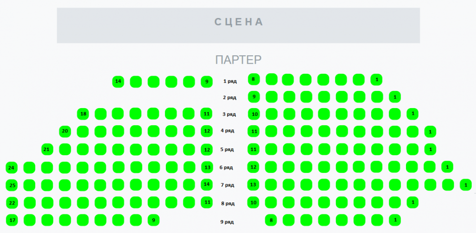
Task: Choose seat 17 in row 9
Action: 12,220
